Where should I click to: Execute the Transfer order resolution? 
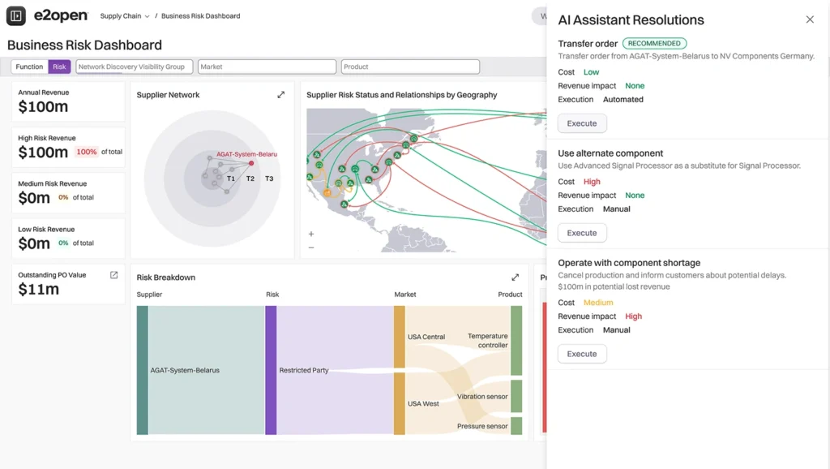pyautogui.click(x=582, y=123)
